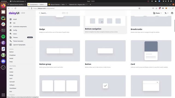Open the Carousel component thumbnail
This screenshot has width=175, height=98.
click(x=60, y=86)
